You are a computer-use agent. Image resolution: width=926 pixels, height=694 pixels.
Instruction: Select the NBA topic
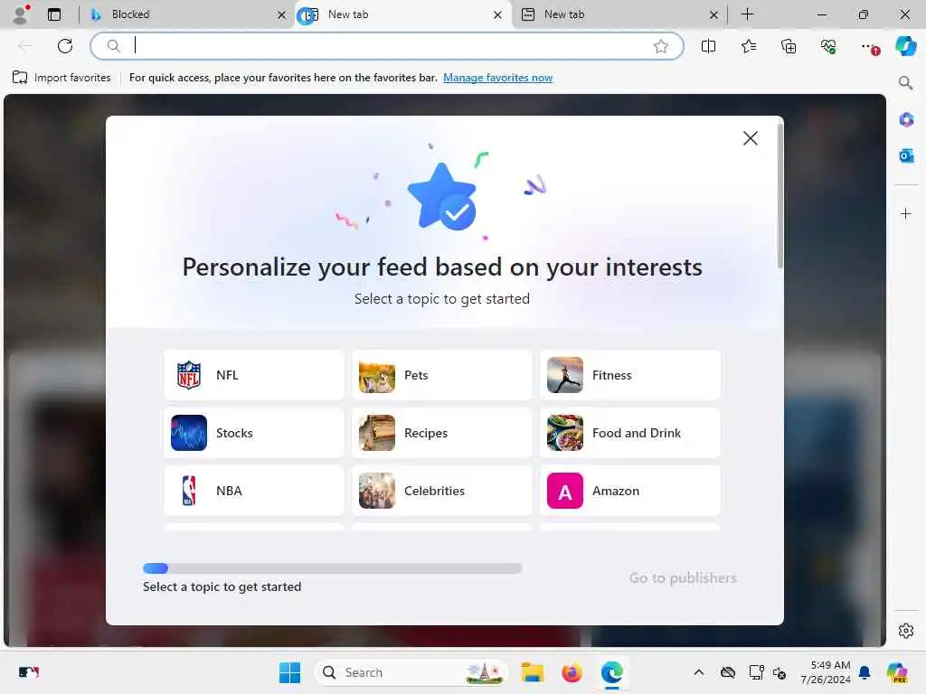254,491
